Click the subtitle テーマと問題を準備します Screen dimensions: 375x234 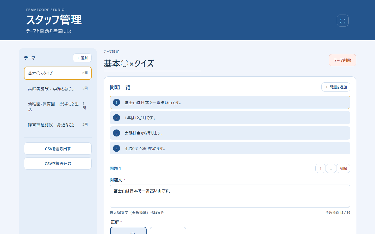point(49,31)
